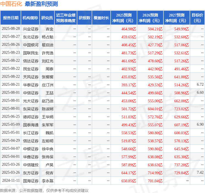Click the 中国石化 stock name title
Image resolution: width=205 pixels, height=193 pixels.
(11, 4)
